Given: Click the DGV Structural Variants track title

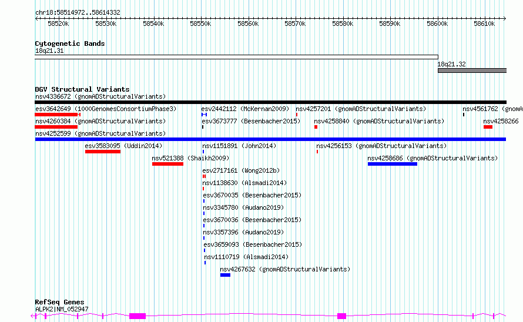Looking at the screenshot, I should [82, 89].
